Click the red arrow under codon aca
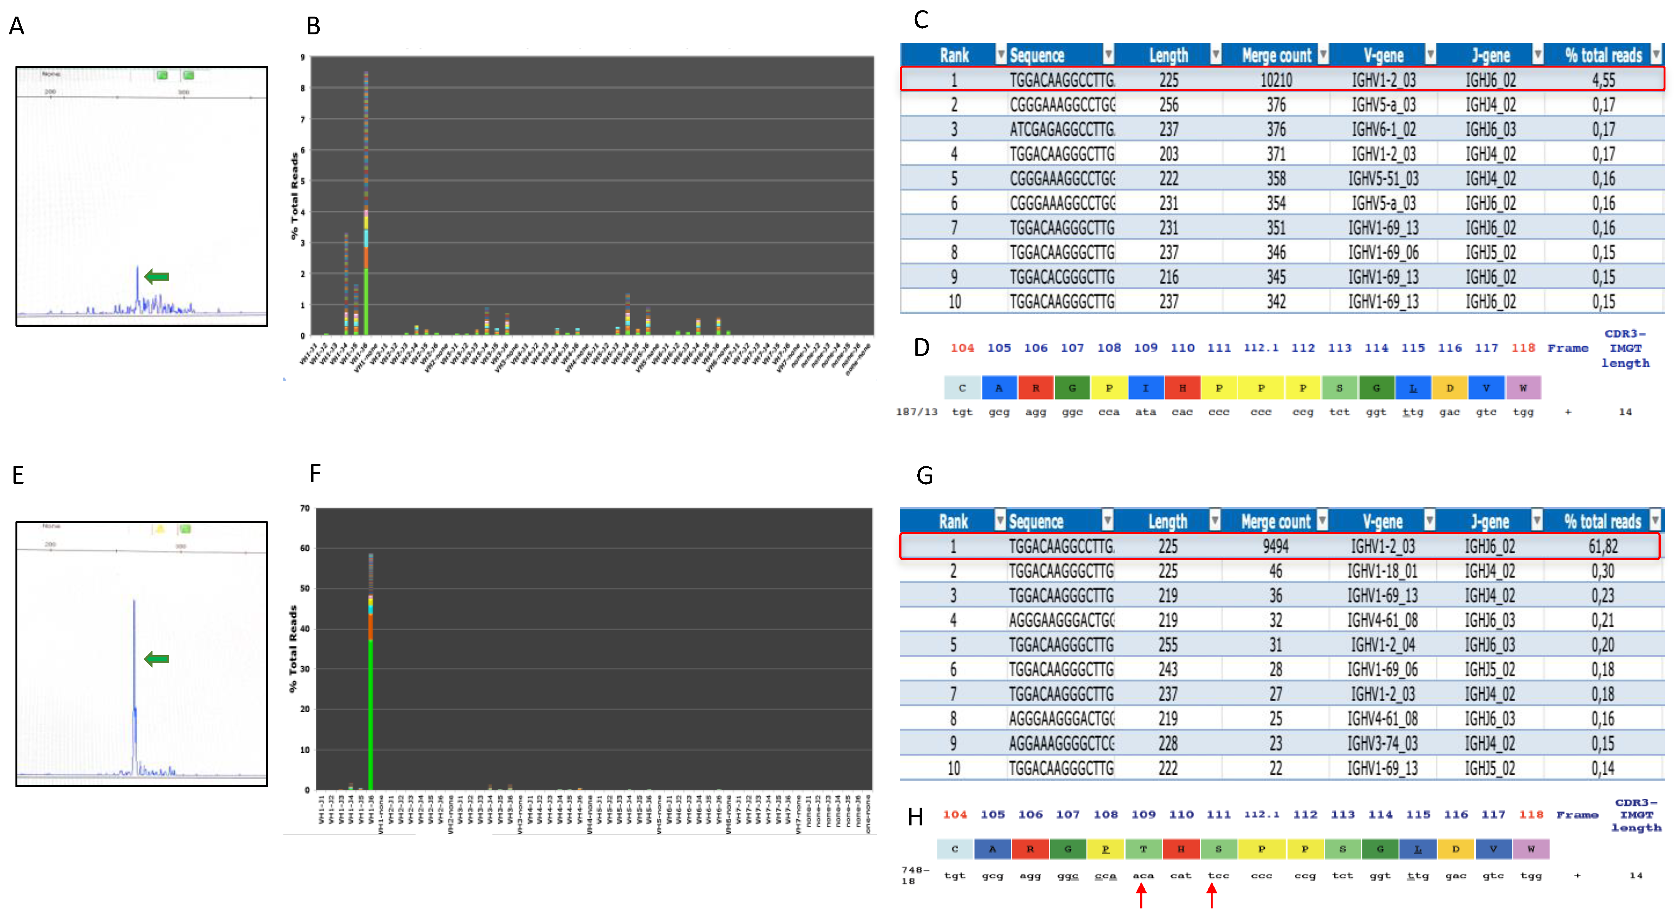 [x=1141, y=895]
